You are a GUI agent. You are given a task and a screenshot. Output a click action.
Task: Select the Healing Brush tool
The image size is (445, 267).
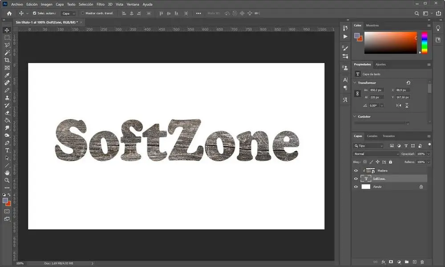pos(7,83)
